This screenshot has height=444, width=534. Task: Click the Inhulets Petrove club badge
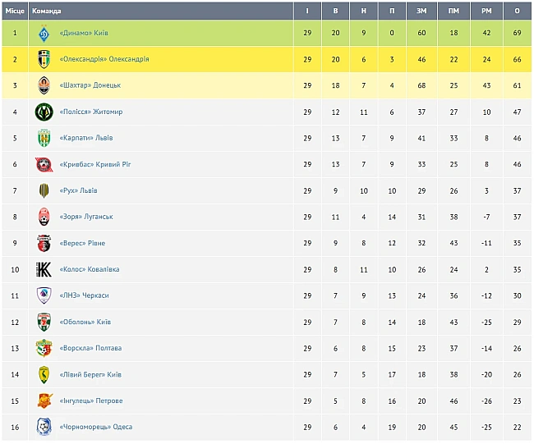coord(44,401)
